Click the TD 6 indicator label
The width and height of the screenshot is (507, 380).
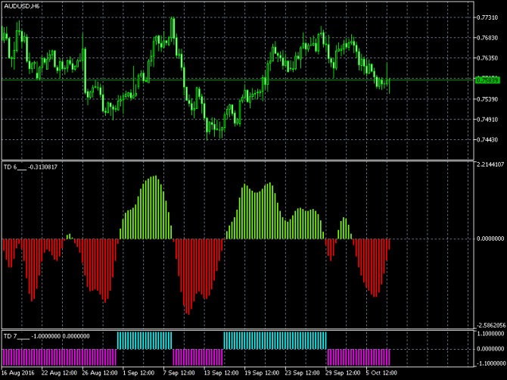(x=30, y=167)
